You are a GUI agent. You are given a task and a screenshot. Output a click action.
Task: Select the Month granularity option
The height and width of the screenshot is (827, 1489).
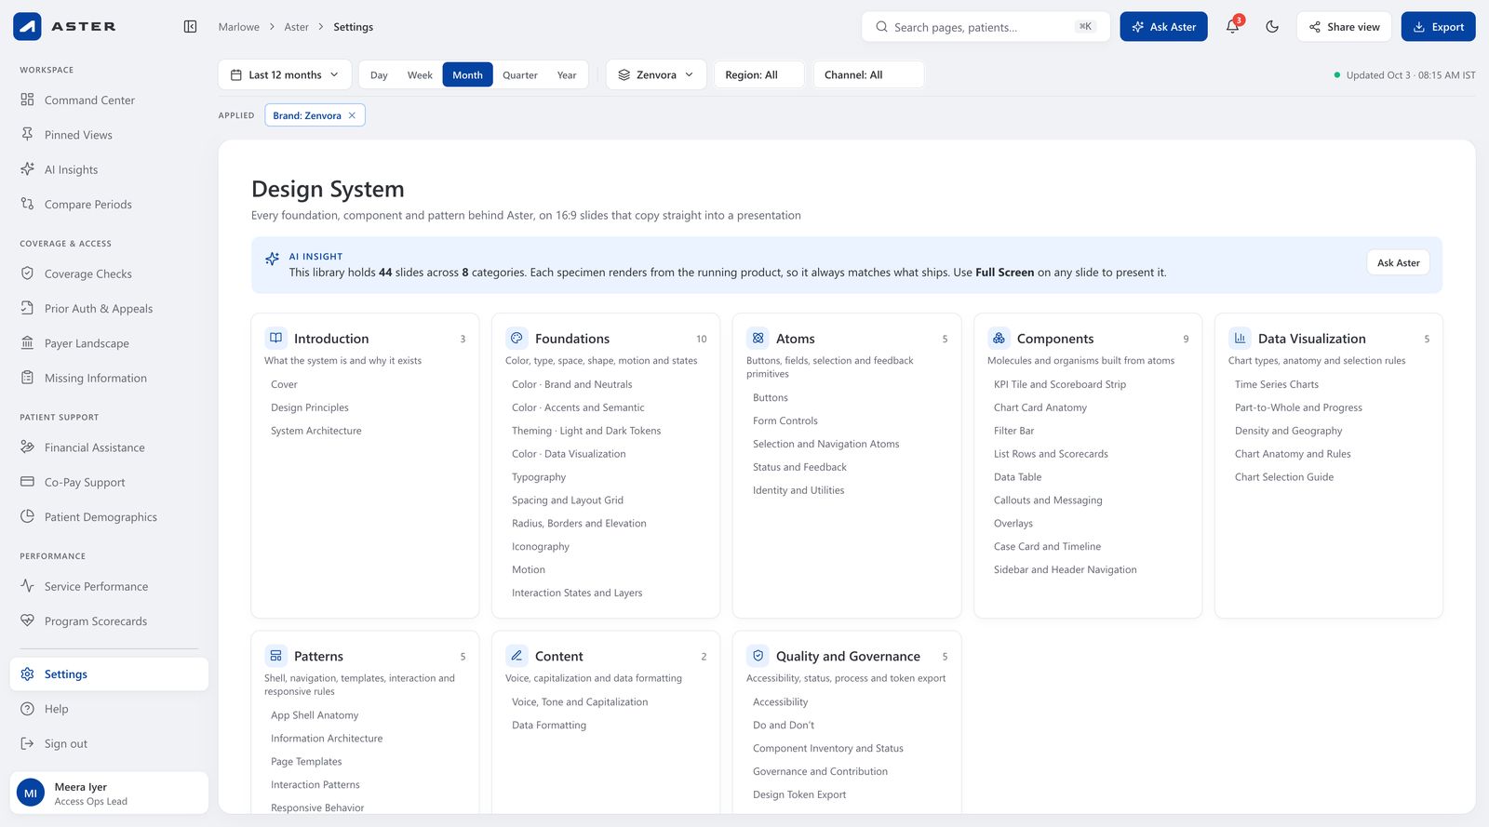coord(467,75)
